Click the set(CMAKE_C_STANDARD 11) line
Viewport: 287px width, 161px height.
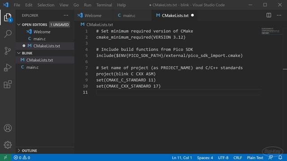[126, 80]
